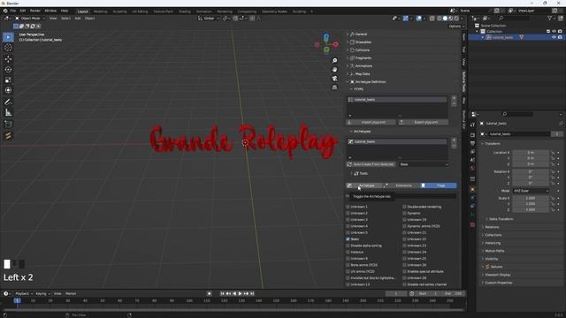Toggle the camera view icon
The height and width of the screenshot is (318, 566).
[x=334, y=79]
